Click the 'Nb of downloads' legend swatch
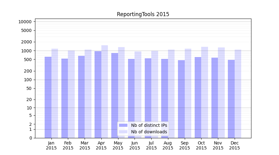This screenshot has width=279, height=155. point(123,132)
